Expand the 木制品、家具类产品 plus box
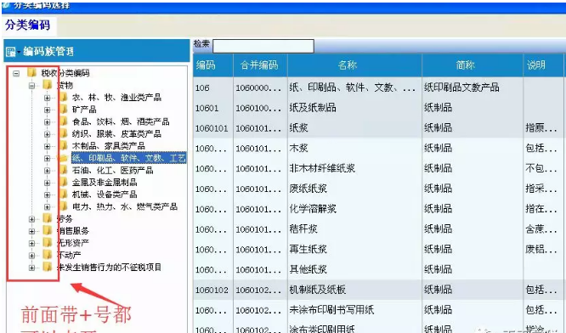 [x=48, y=146]
